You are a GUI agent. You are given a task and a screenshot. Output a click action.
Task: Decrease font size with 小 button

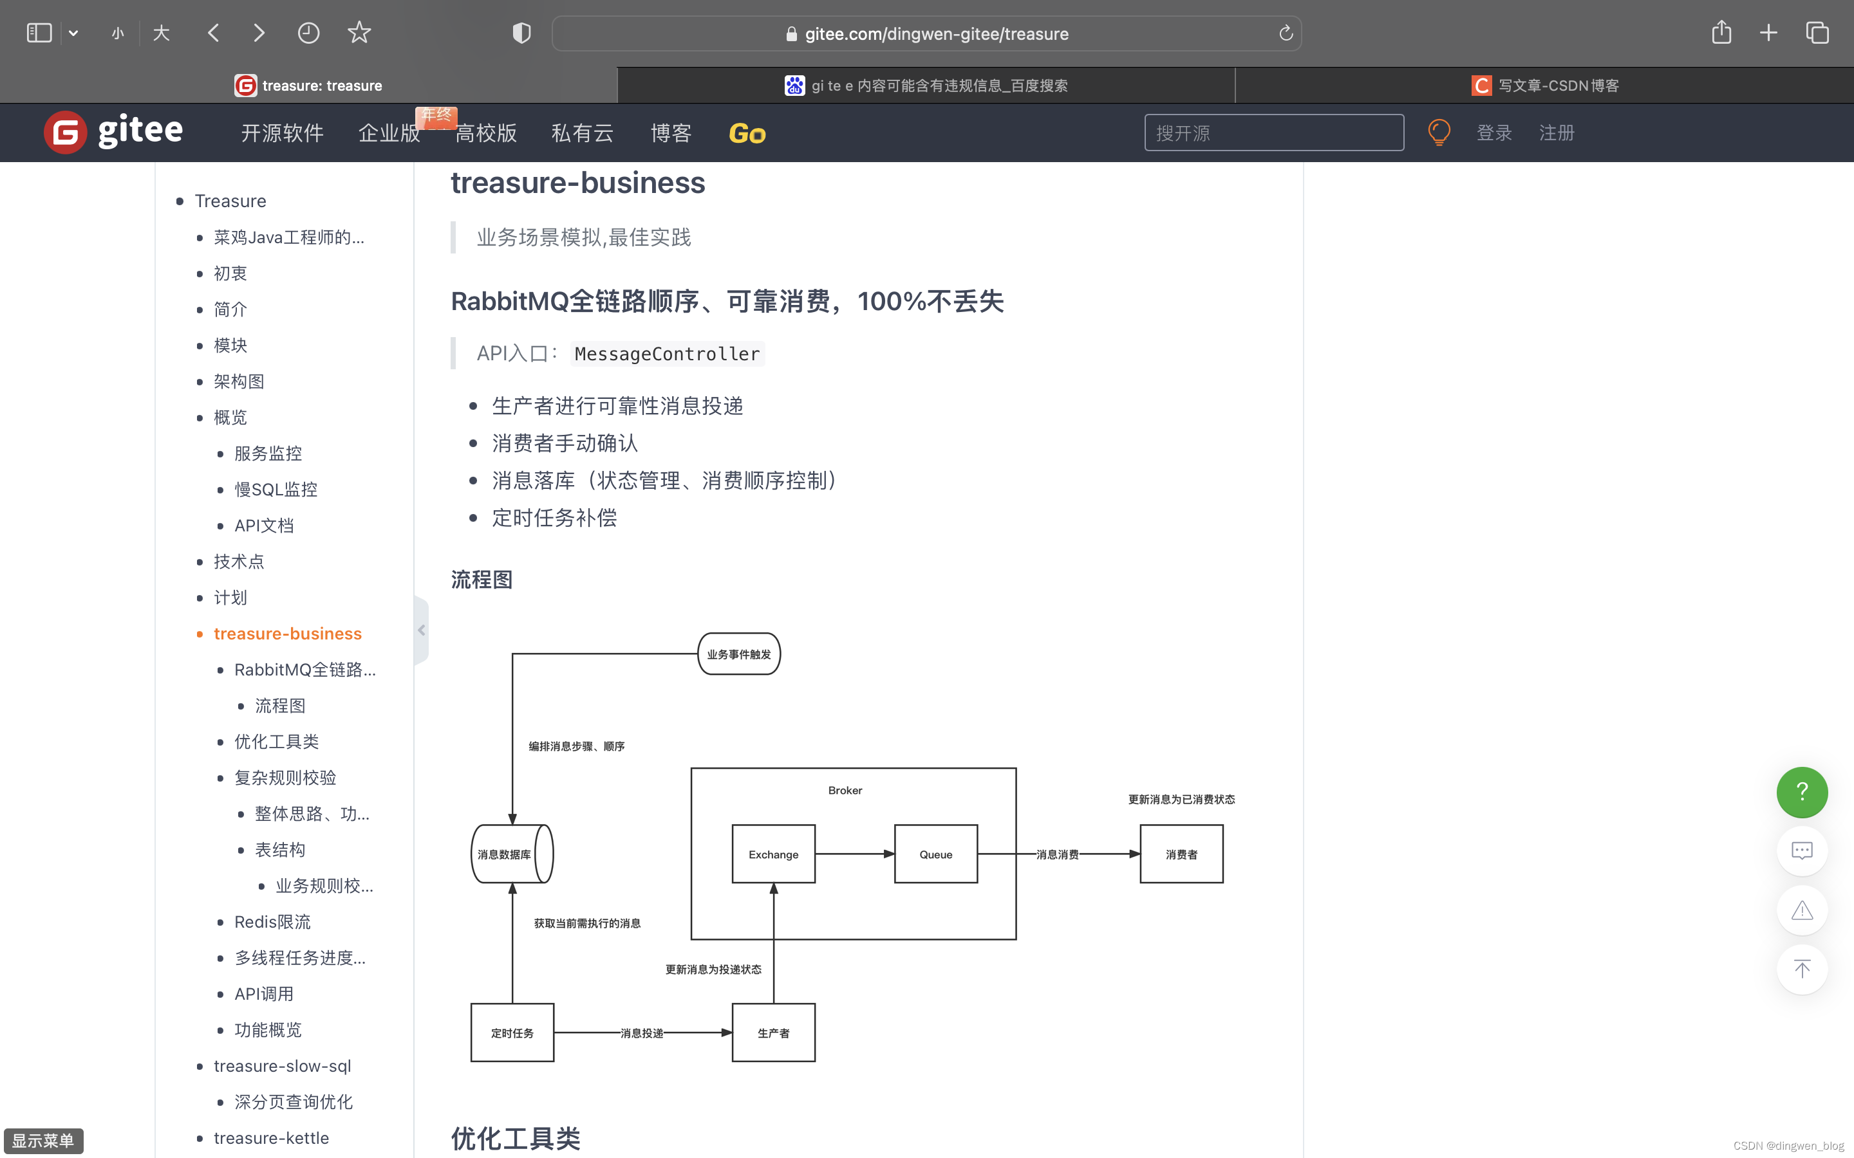[x=117, y=33]
